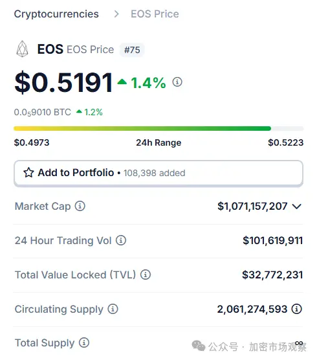
Task: Click the Market Cap info icon
Action: point(80,206)
